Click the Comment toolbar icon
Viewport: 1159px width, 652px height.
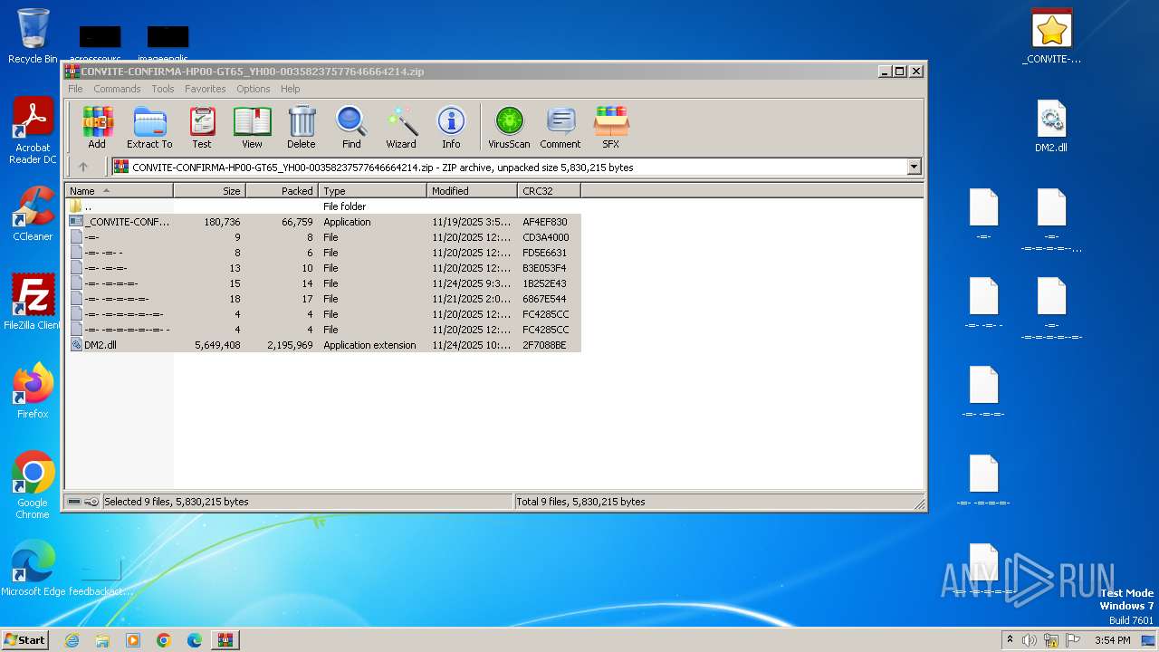coord(560,127)
